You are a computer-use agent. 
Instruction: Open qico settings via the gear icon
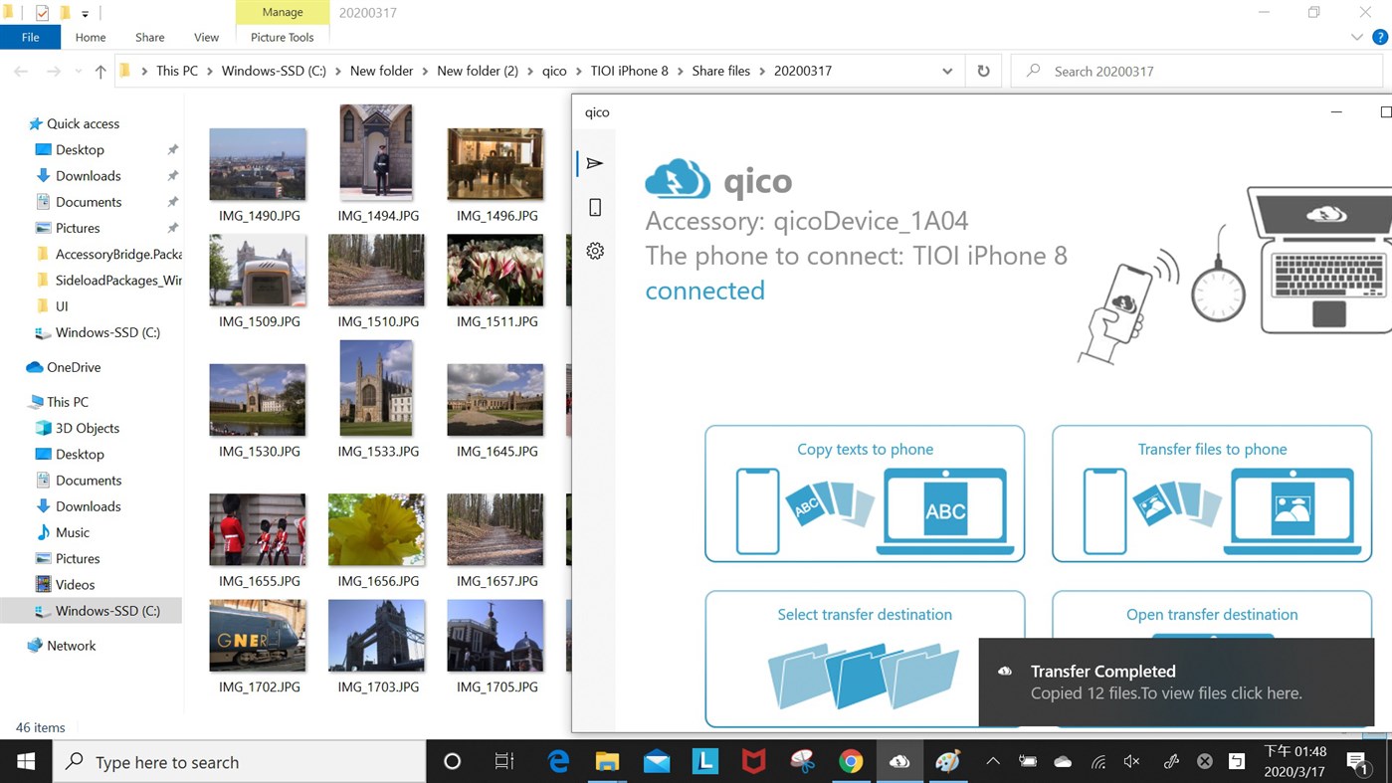pos(594,251)
